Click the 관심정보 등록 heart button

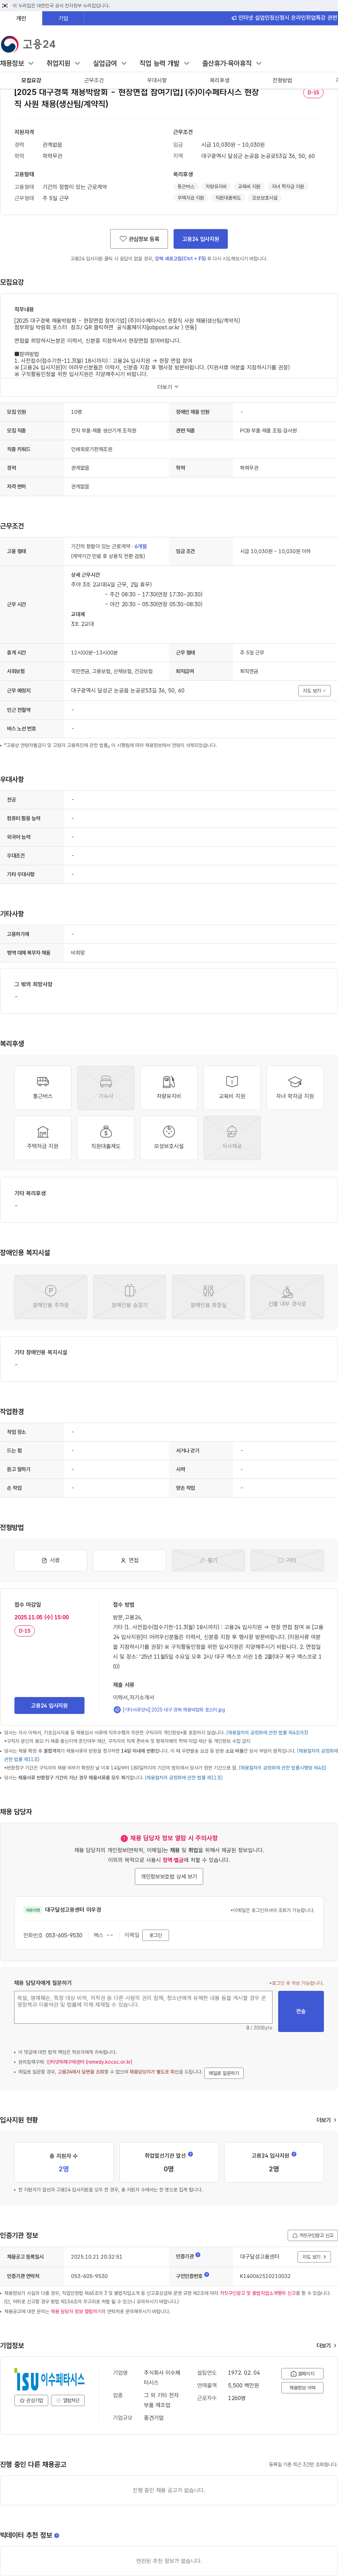(x=139, y=239)
